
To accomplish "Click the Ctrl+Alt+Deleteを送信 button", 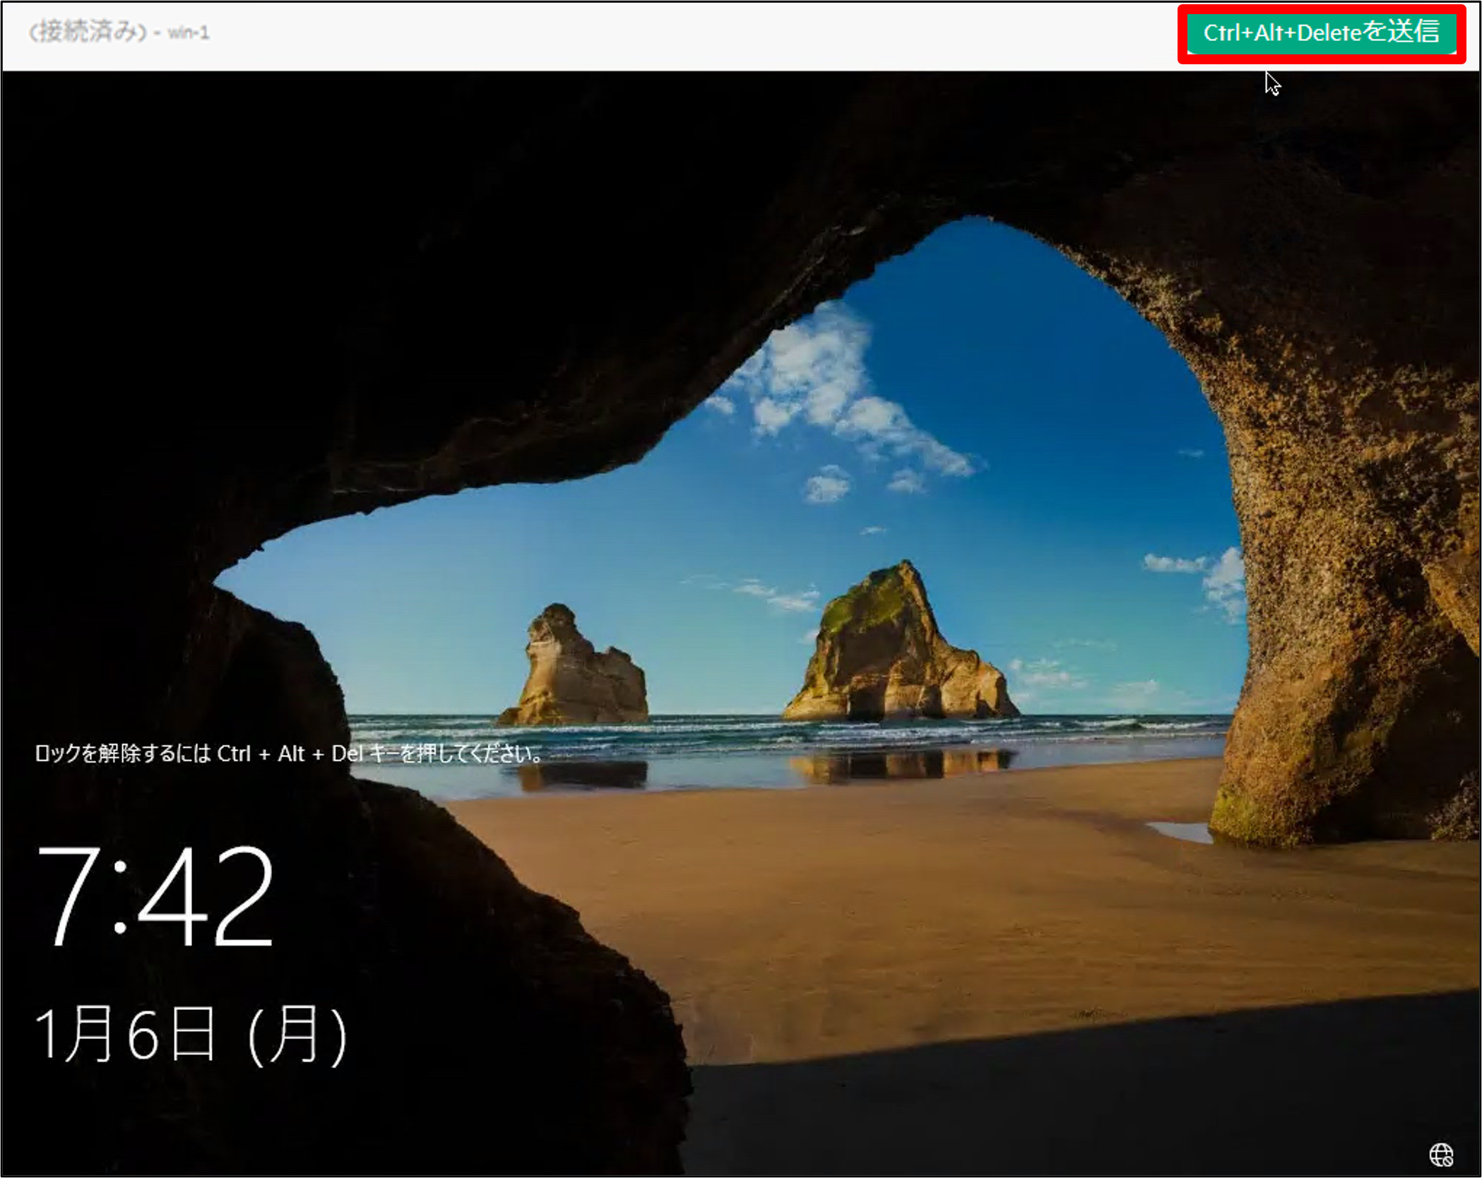I will 1320,33.
